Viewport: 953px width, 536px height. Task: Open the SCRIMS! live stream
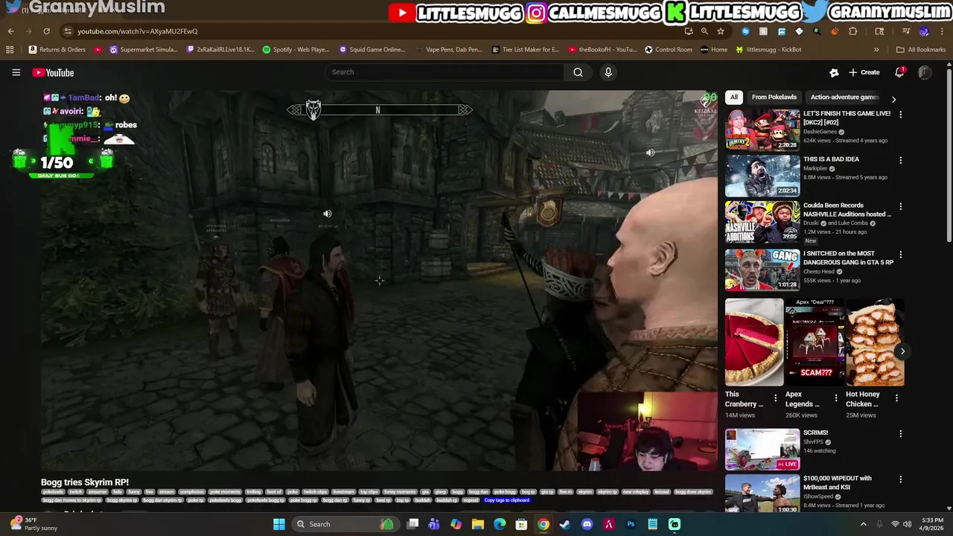[762, 450]
